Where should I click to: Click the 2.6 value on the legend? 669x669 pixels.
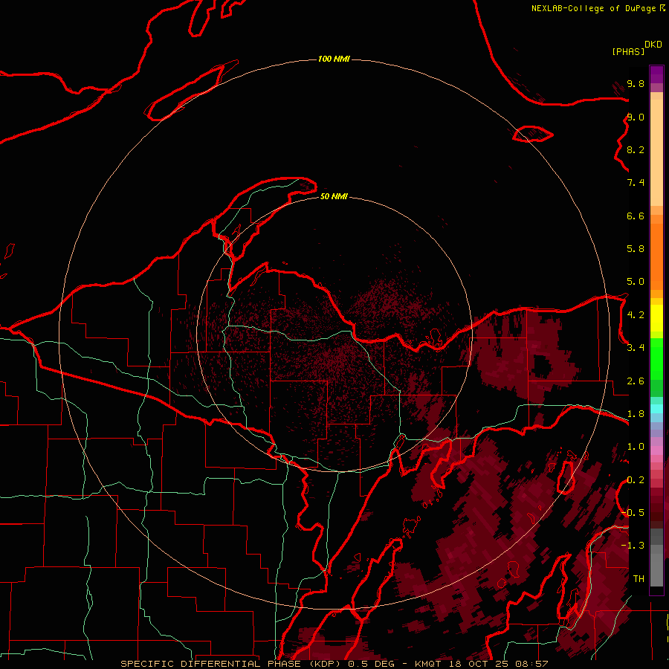click(636, 381)
